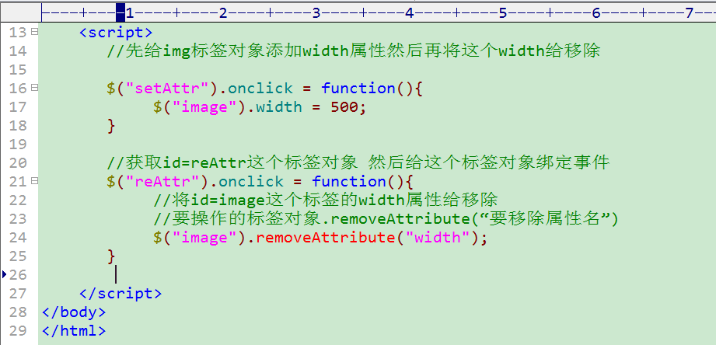Select line number 19 in the gutter

coord(18,145)
